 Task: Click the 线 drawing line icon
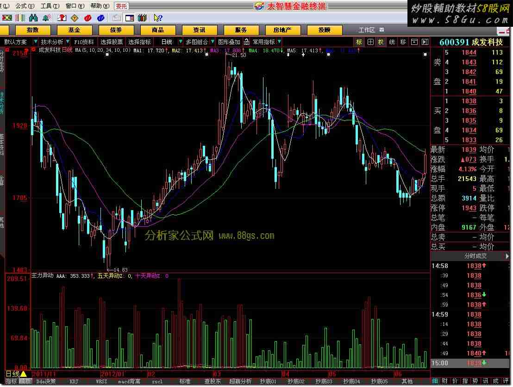tap(392, 42)
